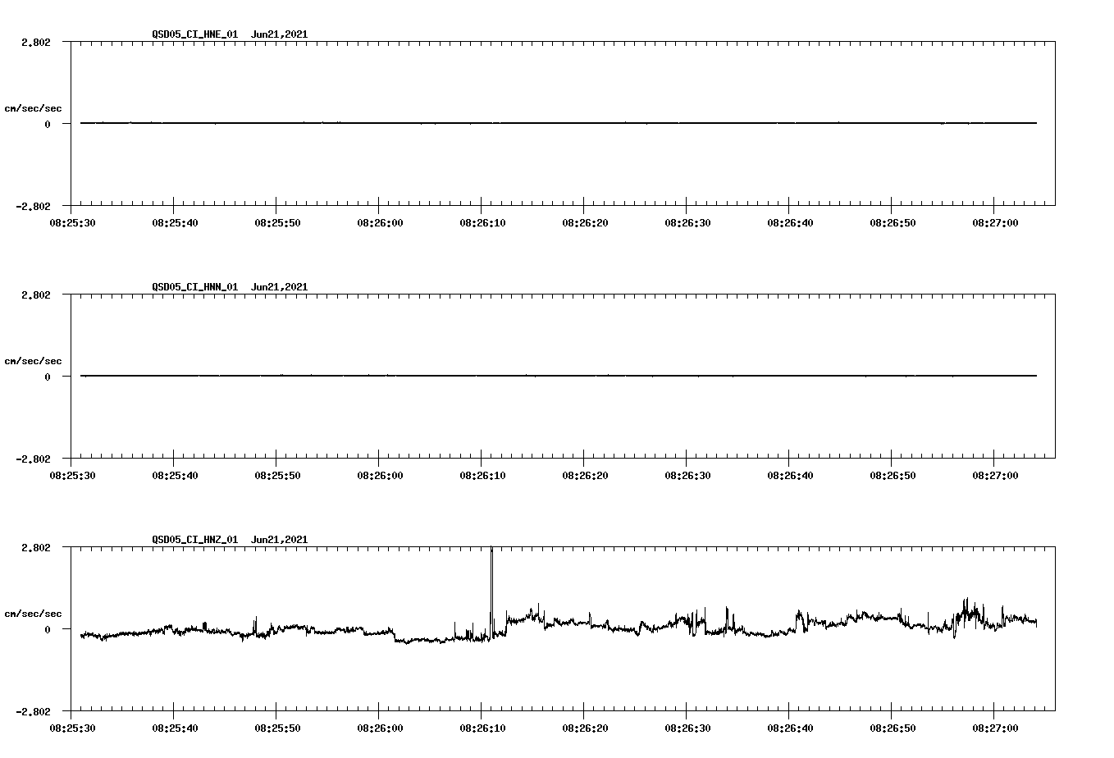Click the 08:26:30 time label of HNE plot
1114x758 pixels.
coord(687,223)
